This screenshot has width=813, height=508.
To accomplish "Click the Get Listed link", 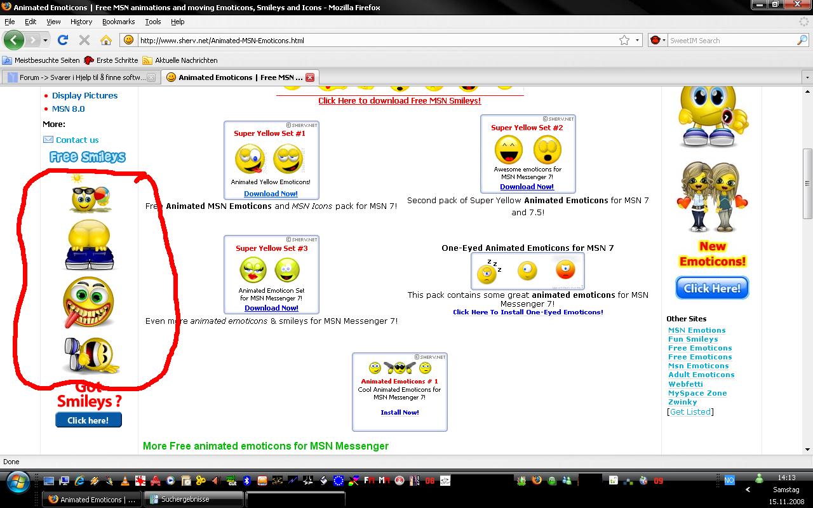I will click(690, 411).
